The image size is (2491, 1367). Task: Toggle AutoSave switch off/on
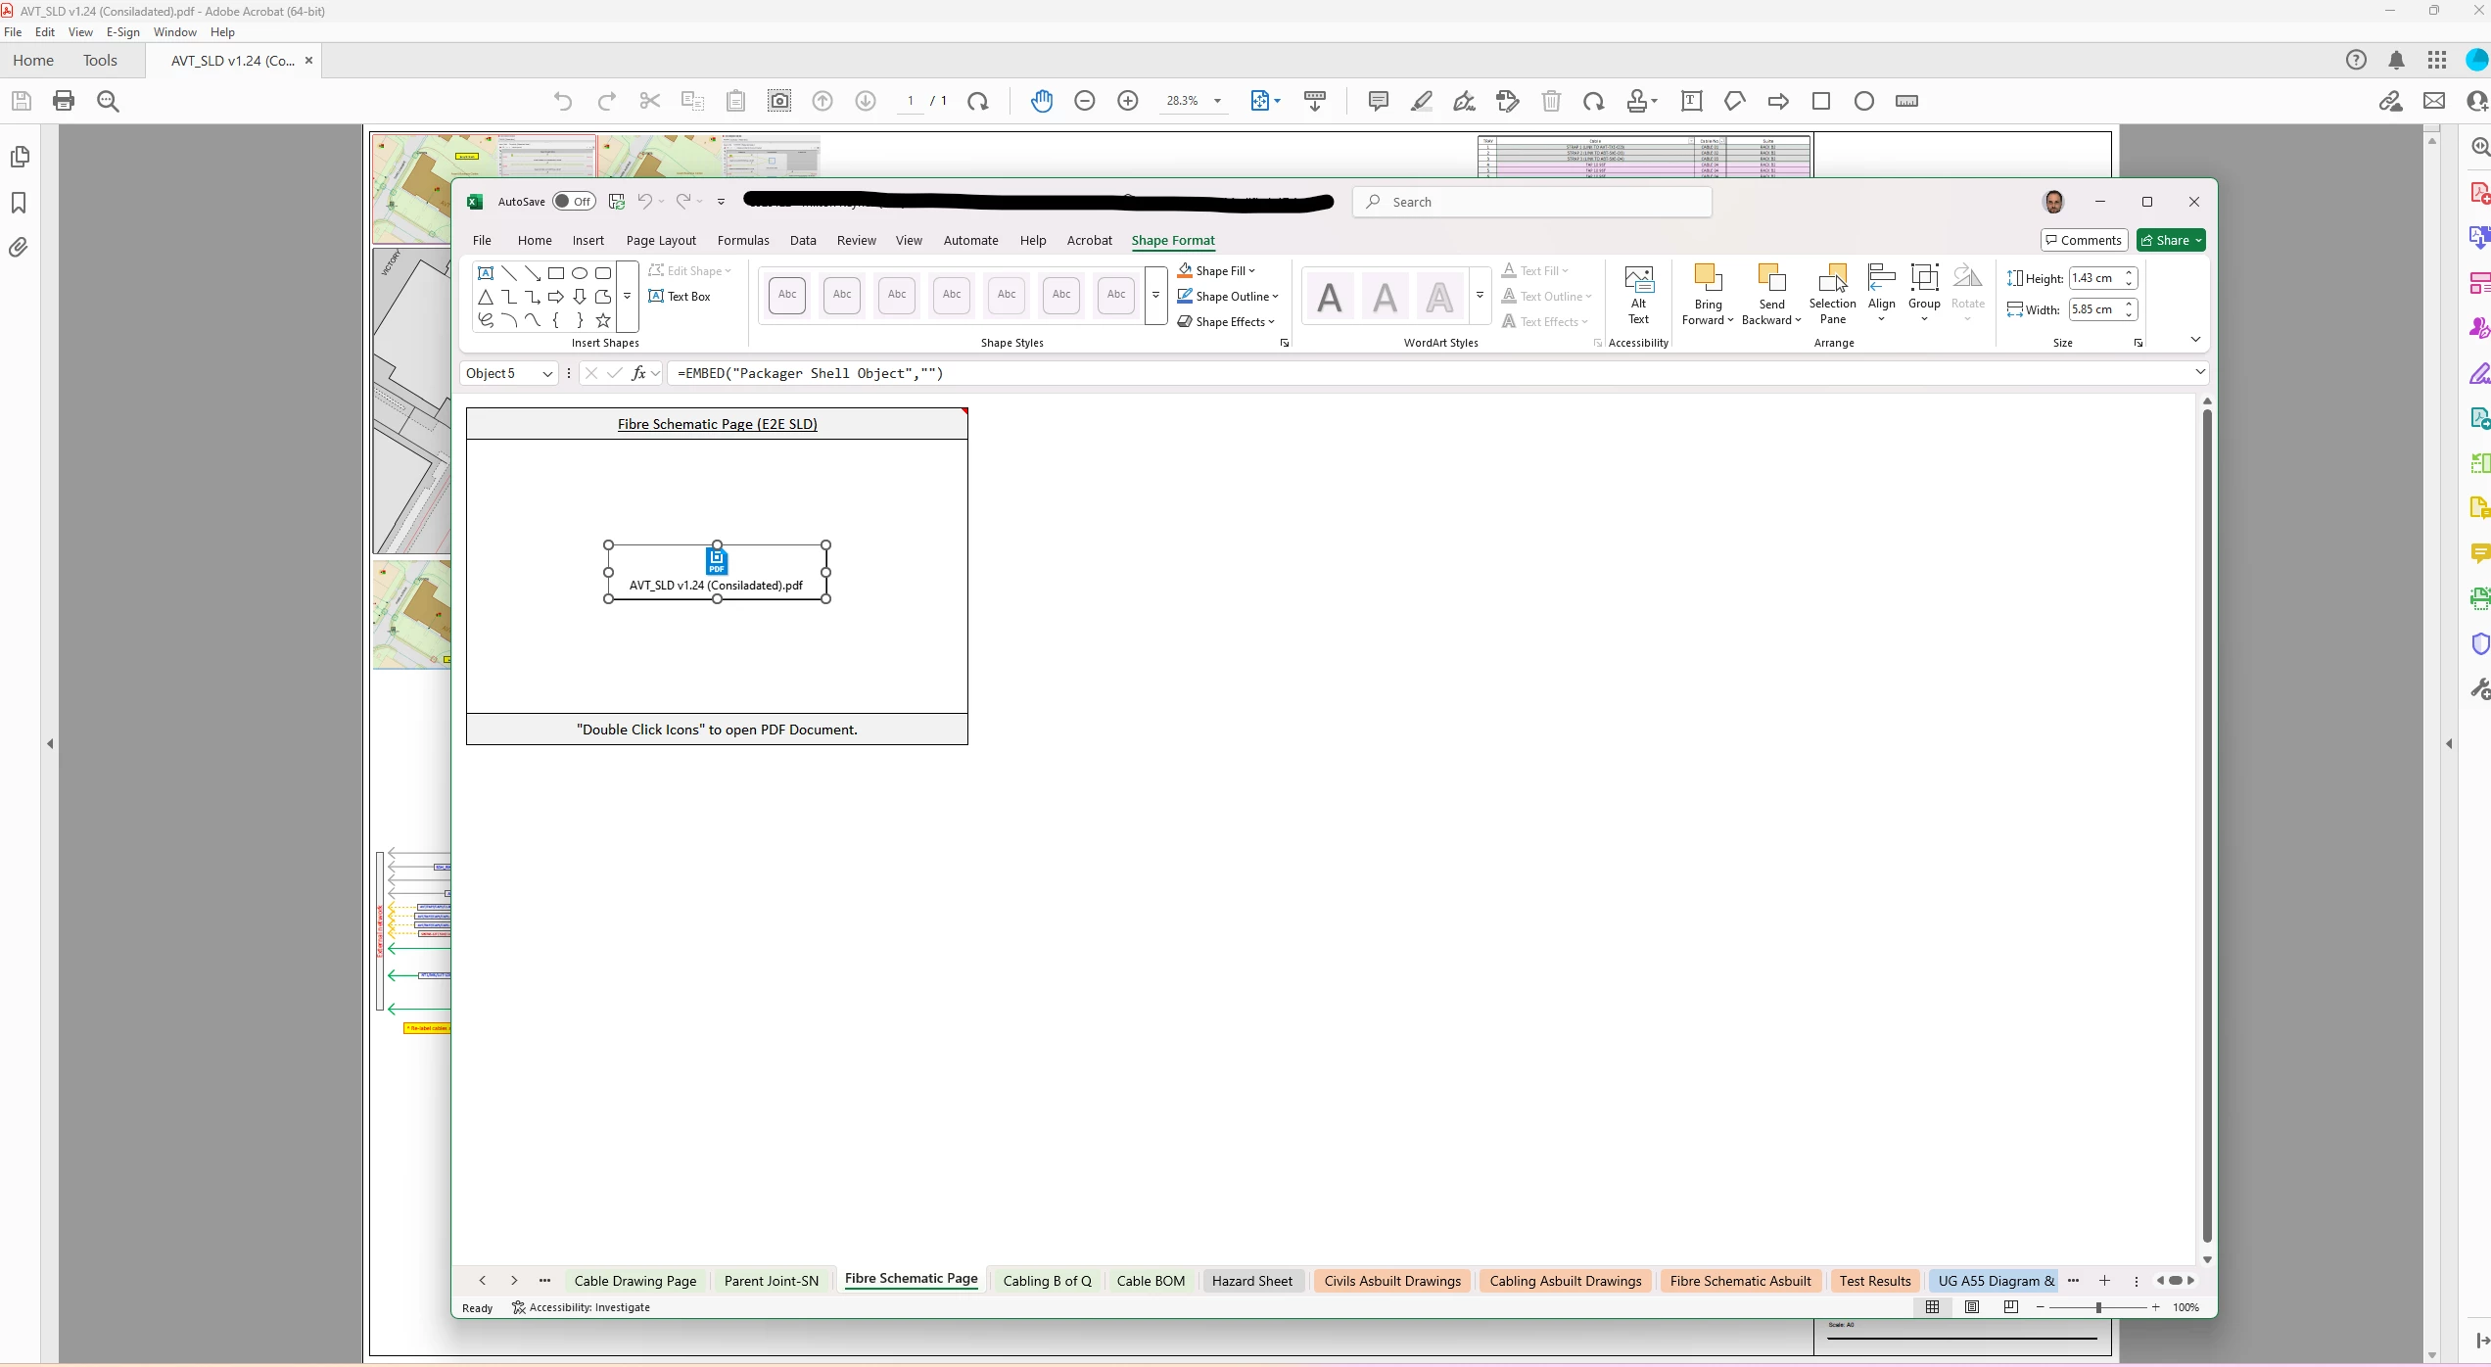[x=573, y=202]
